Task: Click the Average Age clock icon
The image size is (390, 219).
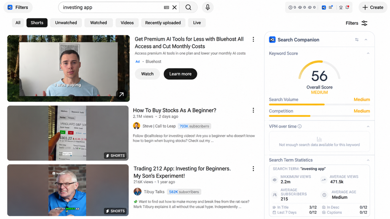Action: [x=324, y=195]
